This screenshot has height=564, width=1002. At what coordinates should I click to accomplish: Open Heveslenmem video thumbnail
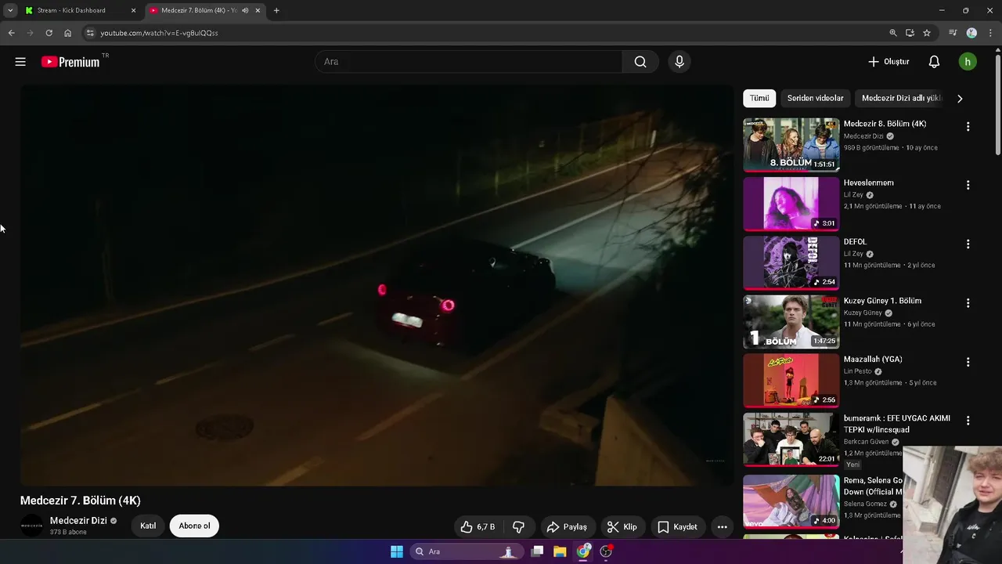tap(791, 204)
